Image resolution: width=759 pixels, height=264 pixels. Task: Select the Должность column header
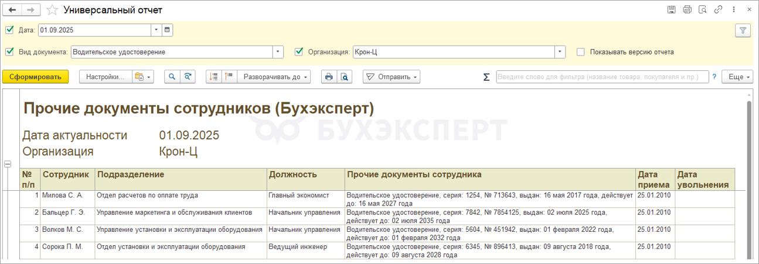pyautogui.click(x=305, y=179)
